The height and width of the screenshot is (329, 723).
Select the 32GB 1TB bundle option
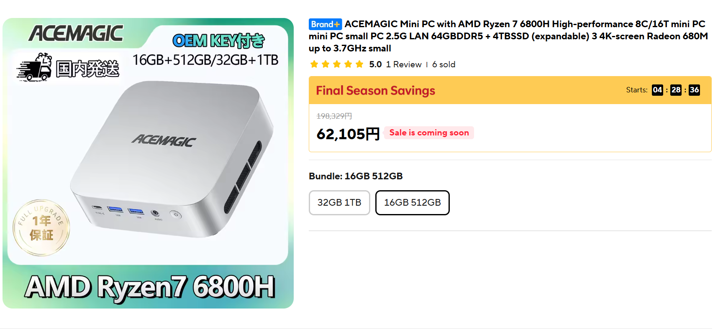[339, 203]
